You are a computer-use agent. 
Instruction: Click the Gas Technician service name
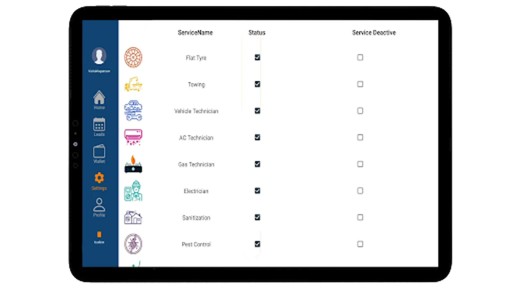(x=196, y=164)
